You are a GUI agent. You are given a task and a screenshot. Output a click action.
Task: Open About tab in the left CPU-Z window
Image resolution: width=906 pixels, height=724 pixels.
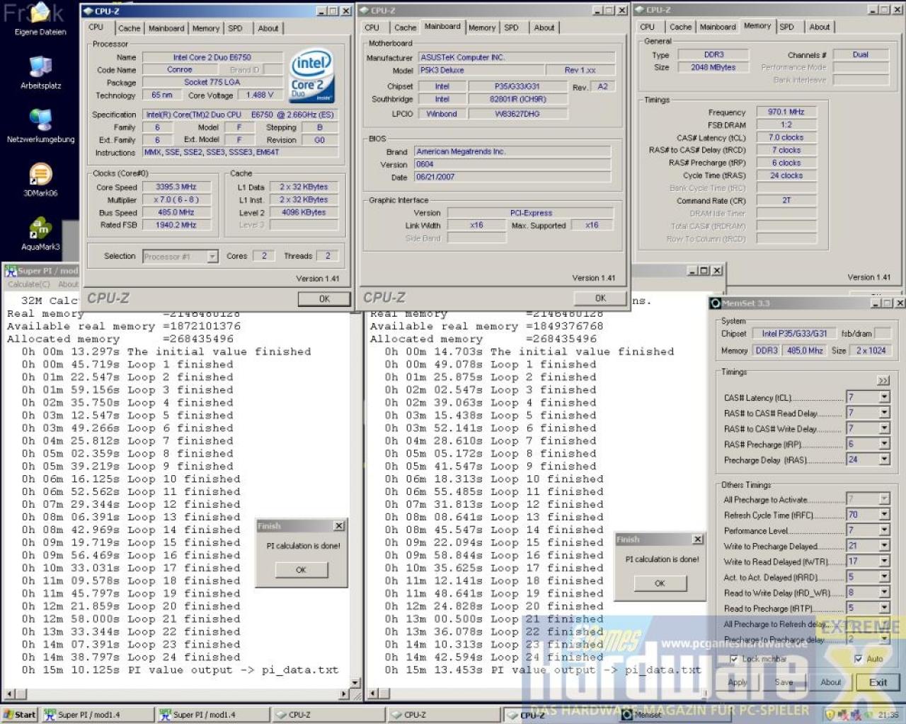(x=268, y=28)
